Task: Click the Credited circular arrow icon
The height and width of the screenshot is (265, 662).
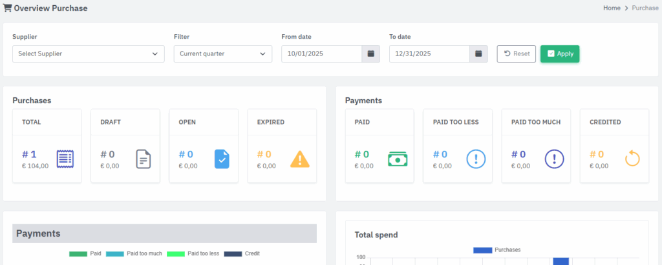Action: point(633,159)
